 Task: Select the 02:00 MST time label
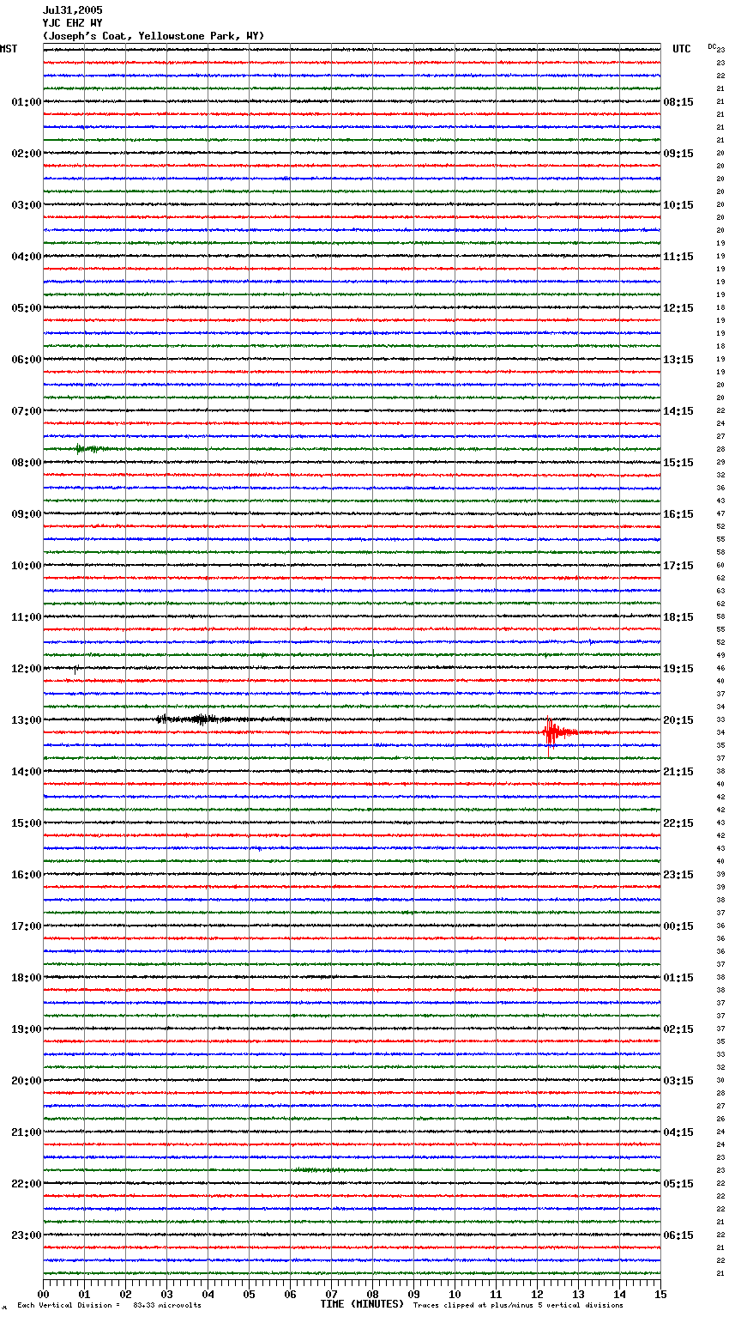[27, 154]
